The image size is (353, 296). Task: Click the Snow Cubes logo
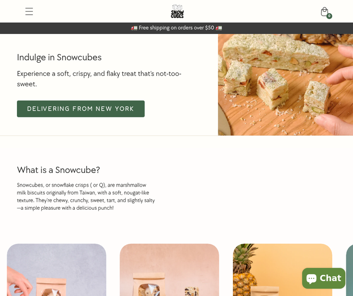click(x=177, y=11)
